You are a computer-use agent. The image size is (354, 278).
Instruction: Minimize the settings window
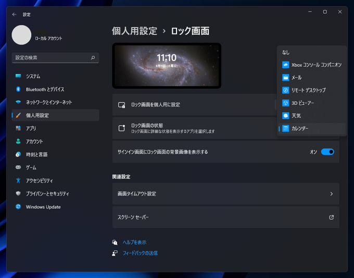(x=310, y=12)
